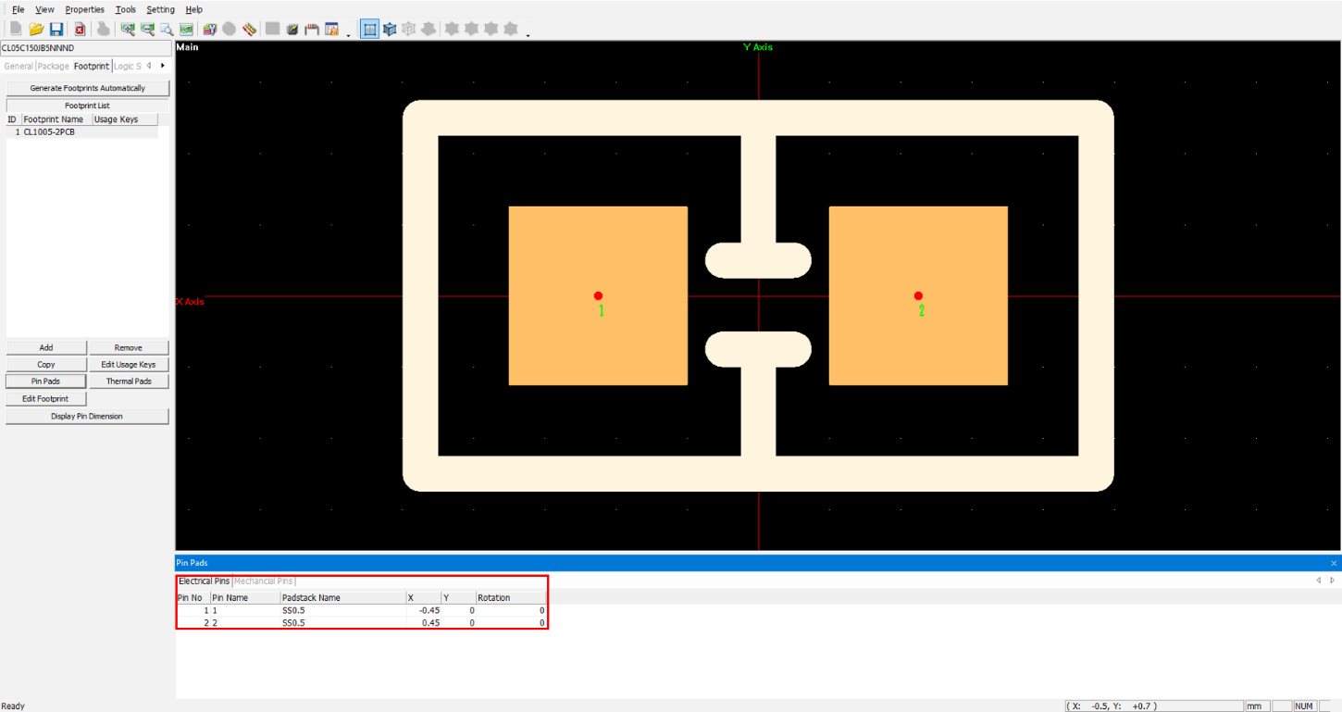Click the Generate Footprints Automatically button
1342x712 pixels.
tap(88, 87)
